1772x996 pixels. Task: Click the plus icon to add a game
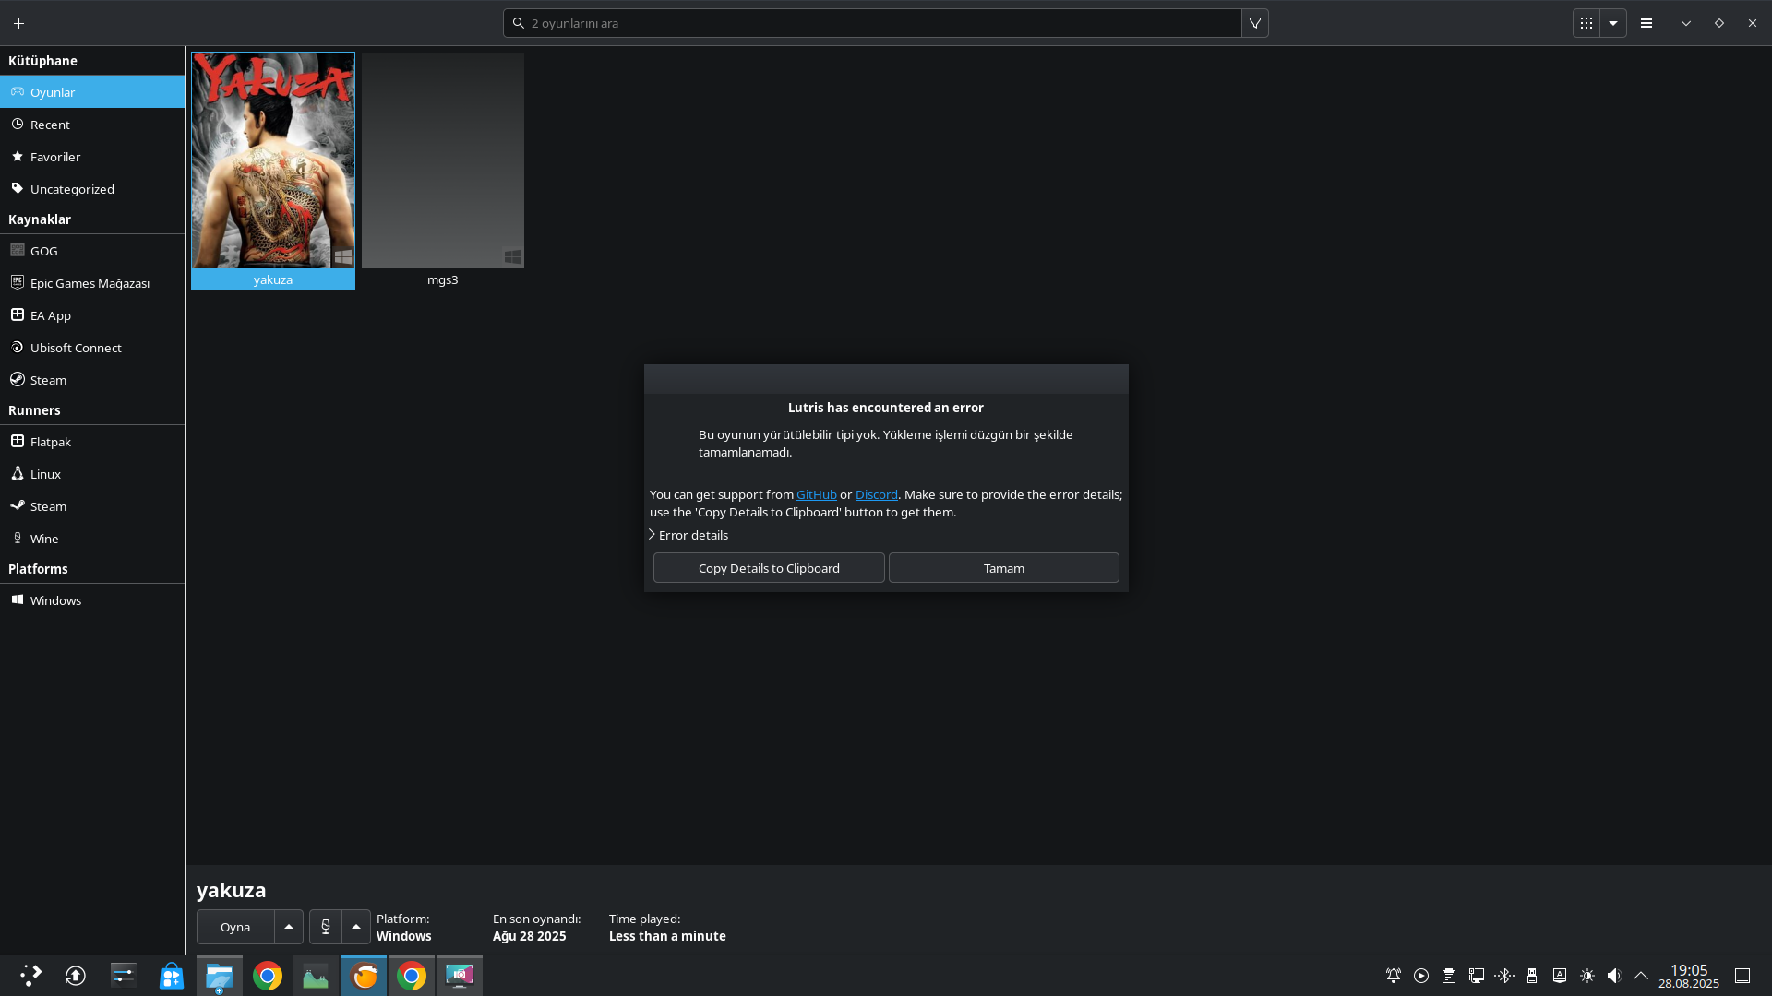pos(18,23)
